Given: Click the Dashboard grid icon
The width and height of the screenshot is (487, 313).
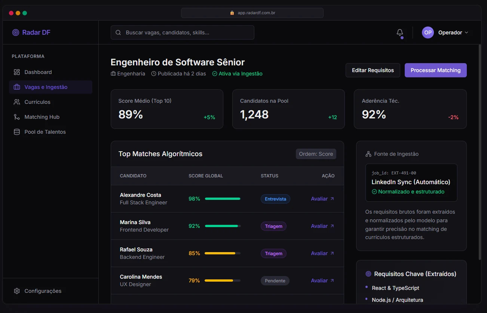Looking at the screenshot, I should (x=17, y=72).
